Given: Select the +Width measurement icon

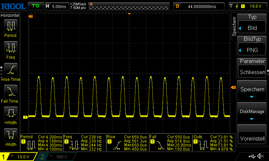Looking at the screenshot, I should (10, 113).
